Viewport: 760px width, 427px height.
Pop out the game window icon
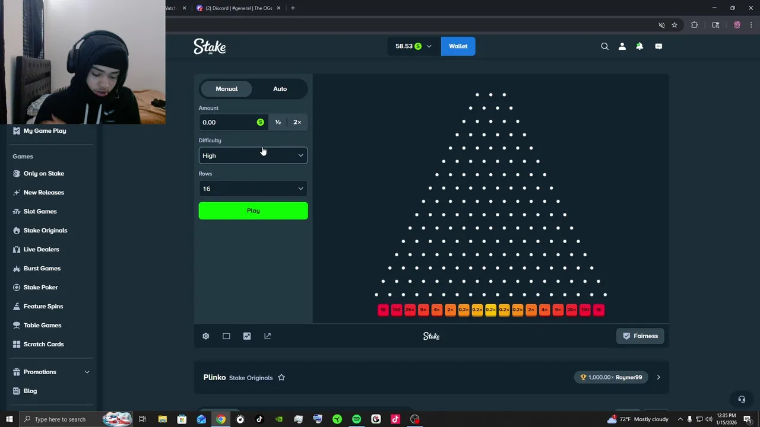[x=267, y=336]
